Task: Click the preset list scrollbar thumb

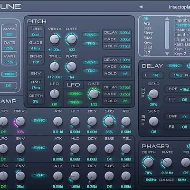Action: tap(167, 35)
